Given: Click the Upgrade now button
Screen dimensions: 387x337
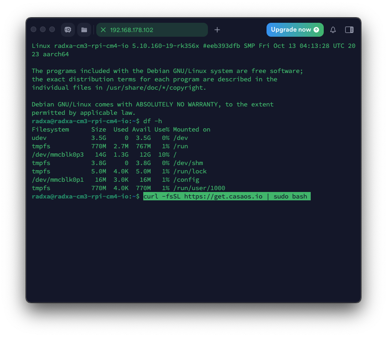Looking at the screenshot, I should coord(295,30).
